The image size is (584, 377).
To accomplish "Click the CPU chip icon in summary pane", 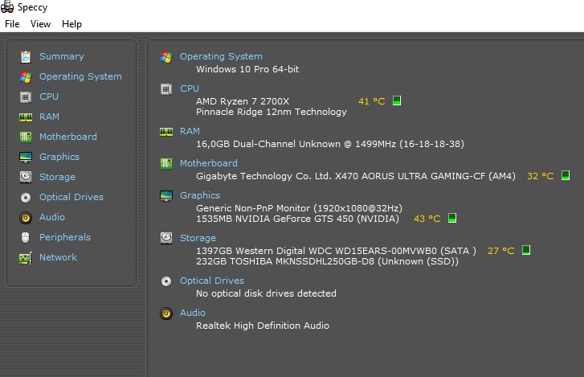I will [x=166, y=89].
